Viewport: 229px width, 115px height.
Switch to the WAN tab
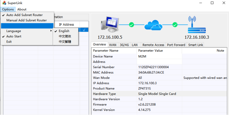click(112, 45)
